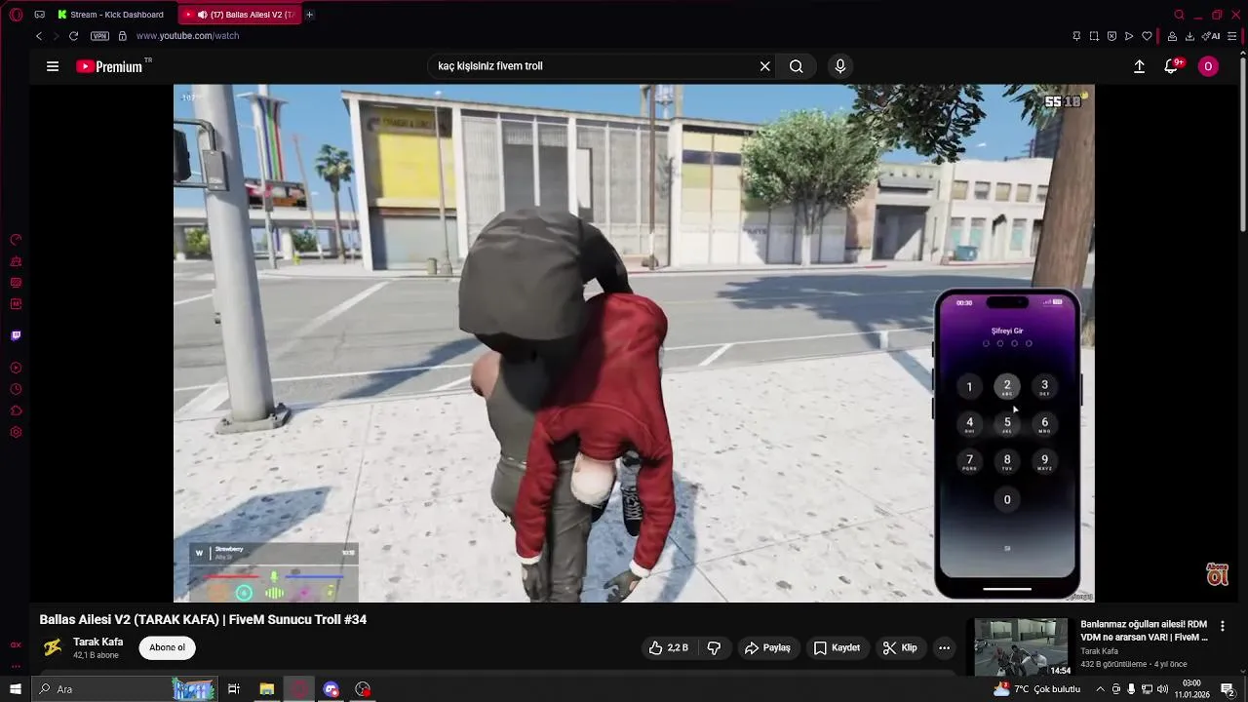Click the Kaydet save button
1248x702 pixels.
click(837, 647)
